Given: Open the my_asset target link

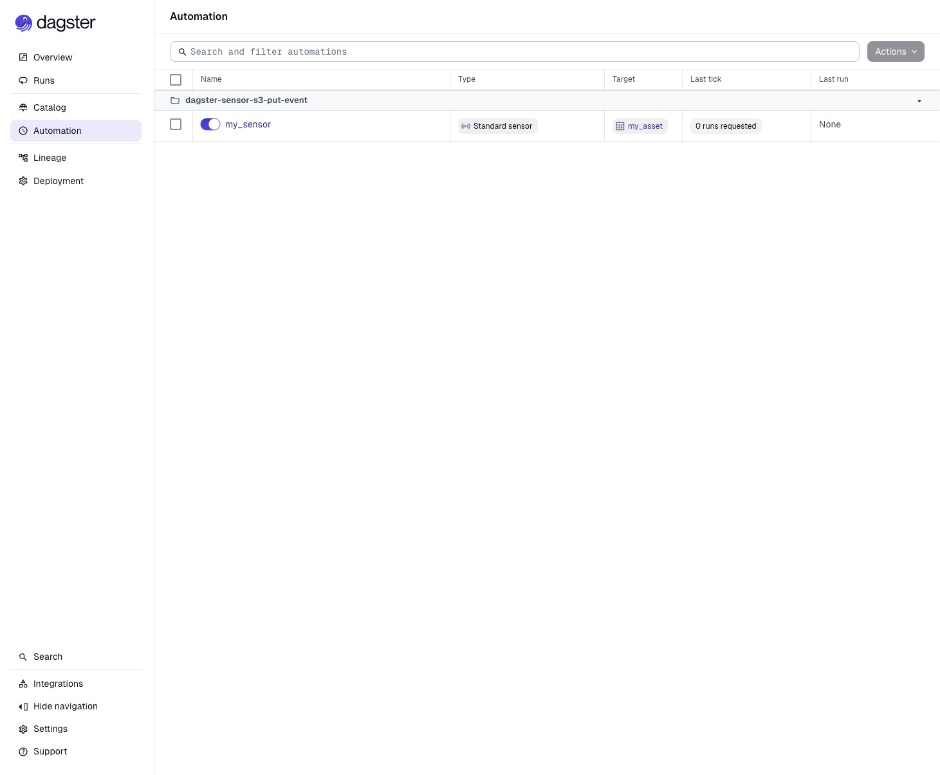Looking at the screenshot, I should click(645, 126).
